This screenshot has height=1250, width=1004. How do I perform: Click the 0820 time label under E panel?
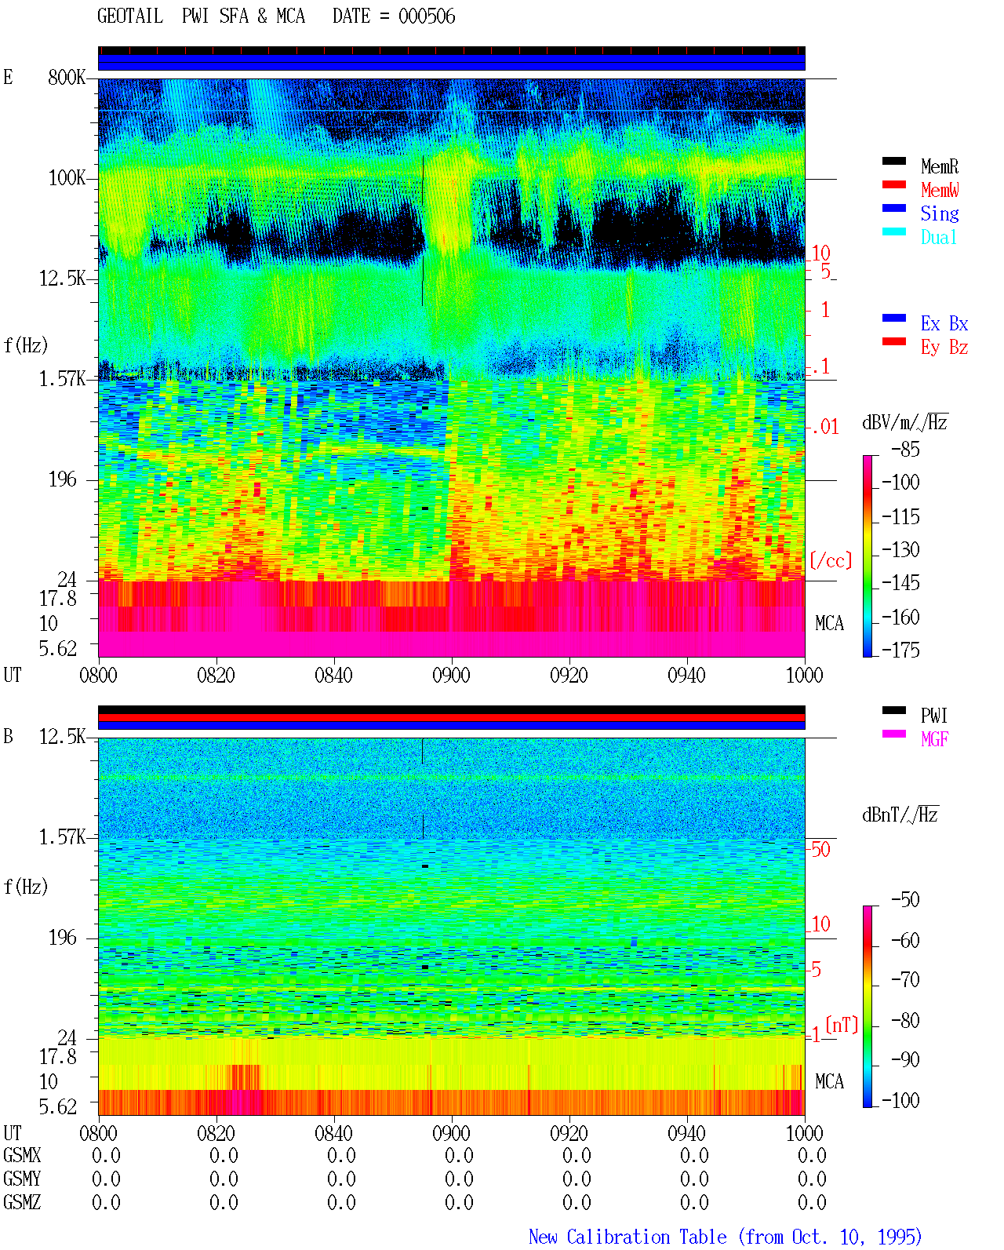(216, 675)
